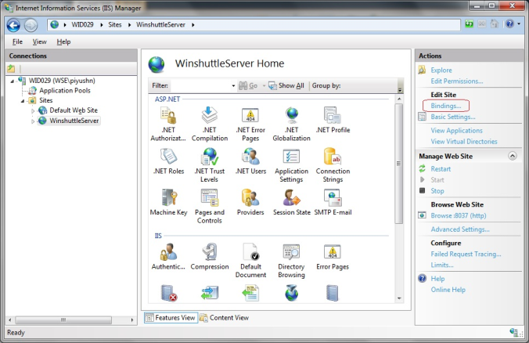The height and width of the screenshot is (343, 529).
Task: Collapse the Sites tree node
Action: click(x=23, y=100)
